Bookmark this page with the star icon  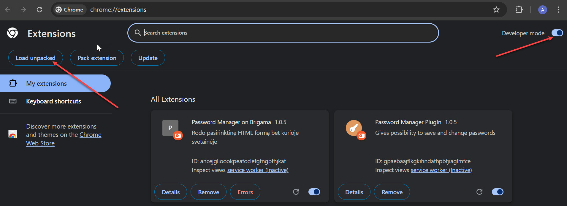pos(496,10)
